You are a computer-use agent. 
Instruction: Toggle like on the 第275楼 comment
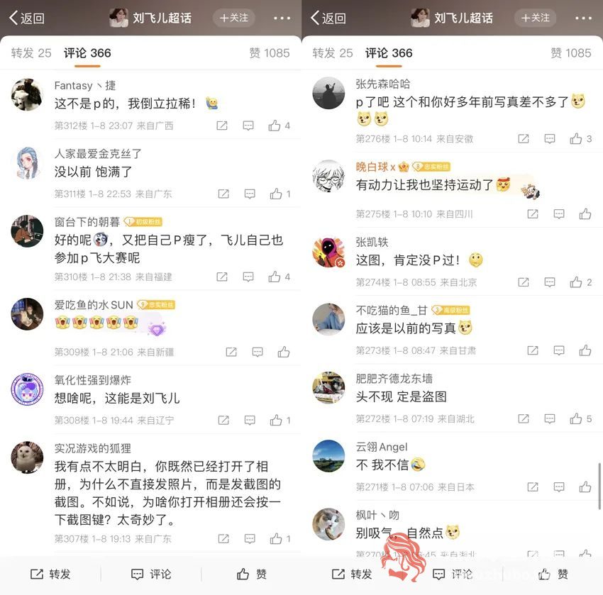pos(585,213)
